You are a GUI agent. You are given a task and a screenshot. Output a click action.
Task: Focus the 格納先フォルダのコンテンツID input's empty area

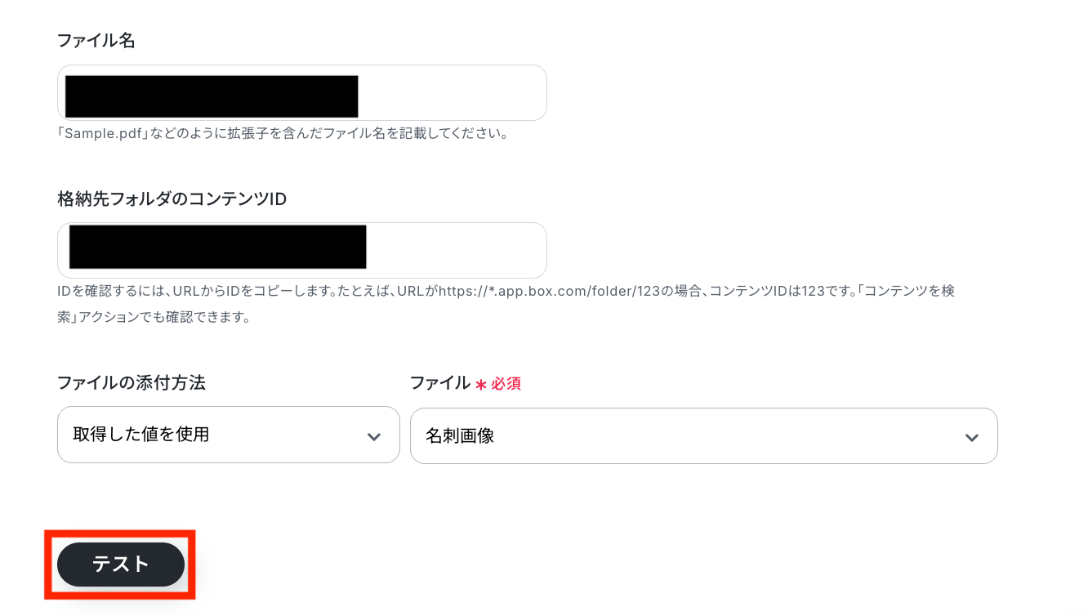click(456, 250)
